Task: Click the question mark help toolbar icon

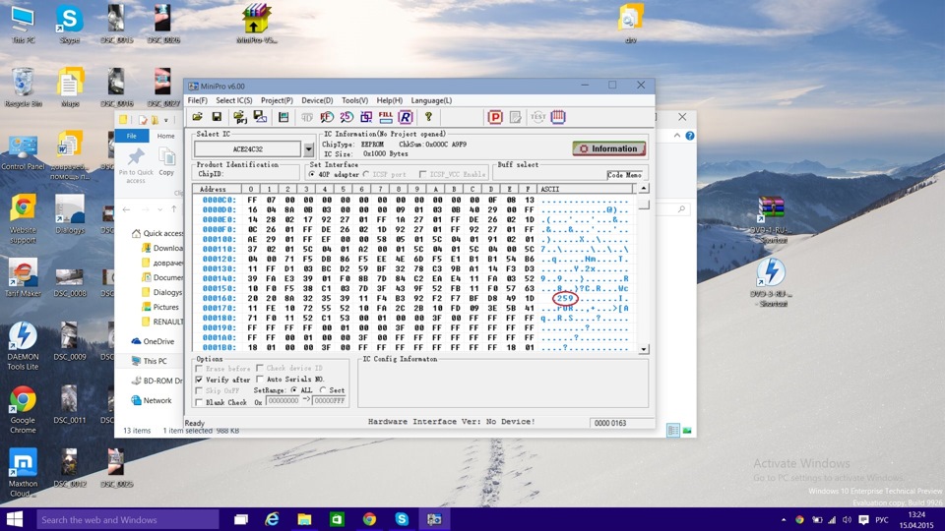Action: [428, 117]
